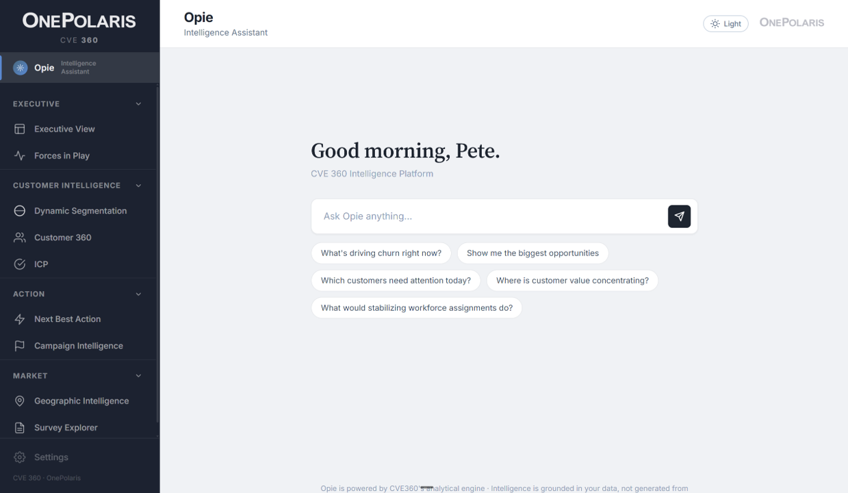
Task: Select the biggest opportunities suggestion
Action: point(532,253)
